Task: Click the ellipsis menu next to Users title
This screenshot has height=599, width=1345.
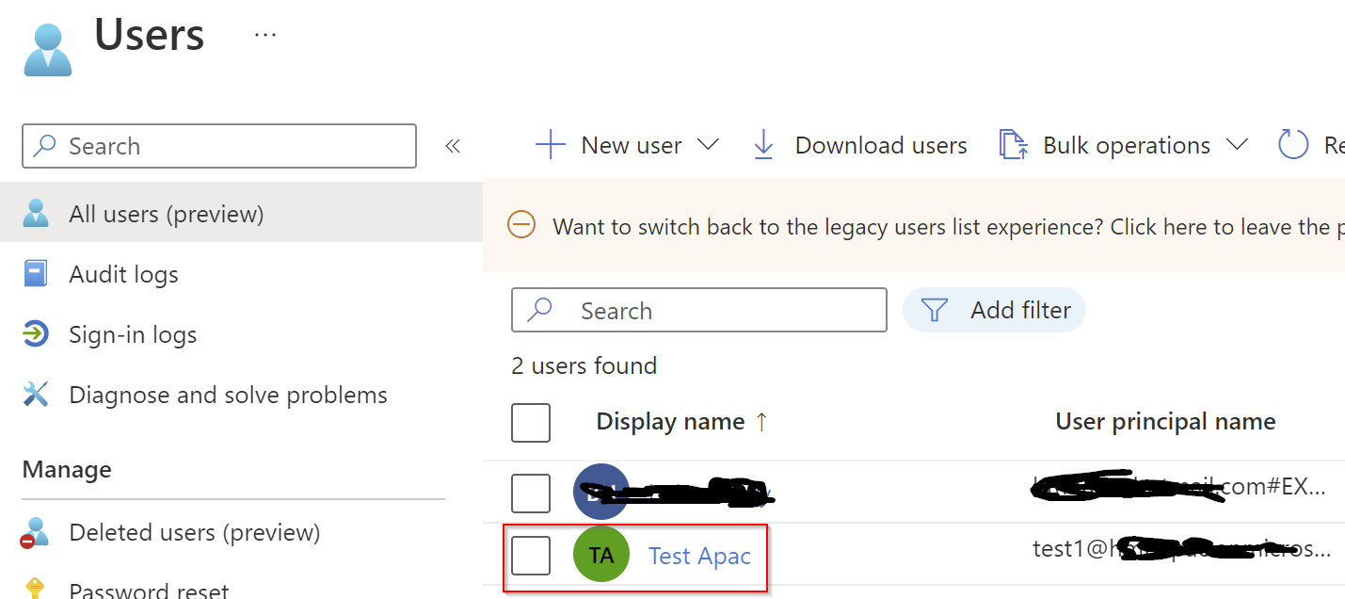Action: (x=264, y=32)
